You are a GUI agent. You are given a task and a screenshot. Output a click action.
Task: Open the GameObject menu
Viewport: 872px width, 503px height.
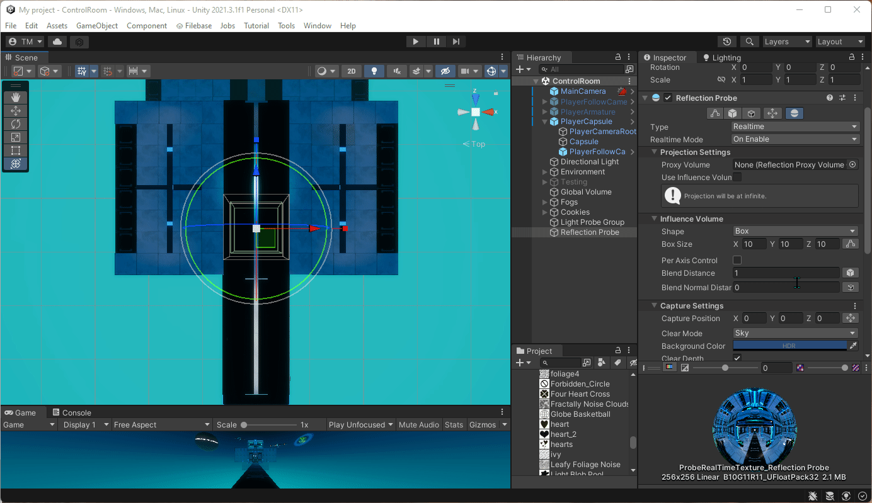[x=96, y=25]
